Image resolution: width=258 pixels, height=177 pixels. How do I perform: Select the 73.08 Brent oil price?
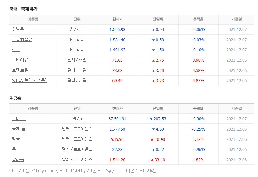point(117,71)
